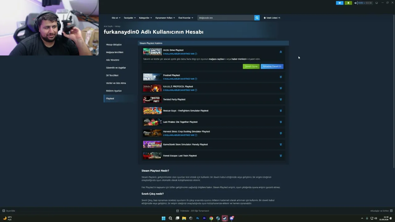Open the İndirmeler downloads status

pos(193,211)
